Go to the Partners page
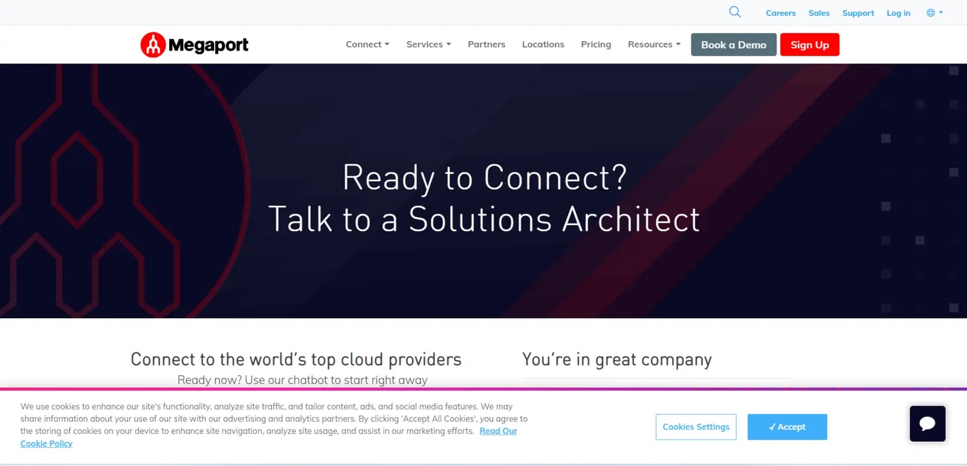The width and height of the screenshot is (967, 466). pos(487,44)
